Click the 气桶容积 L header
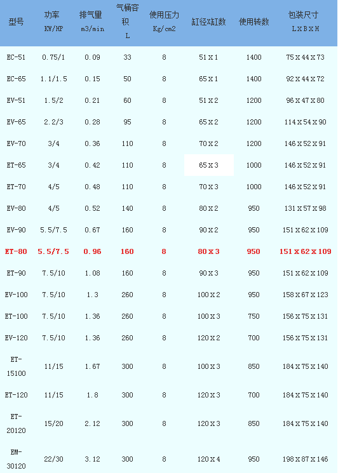The width and height of the screenshot is (338, 473). point(127,22)
